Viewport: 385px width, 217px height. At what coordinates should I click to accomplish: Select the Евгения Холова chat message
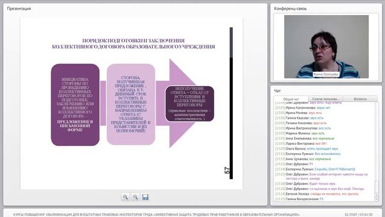[317, 194]
